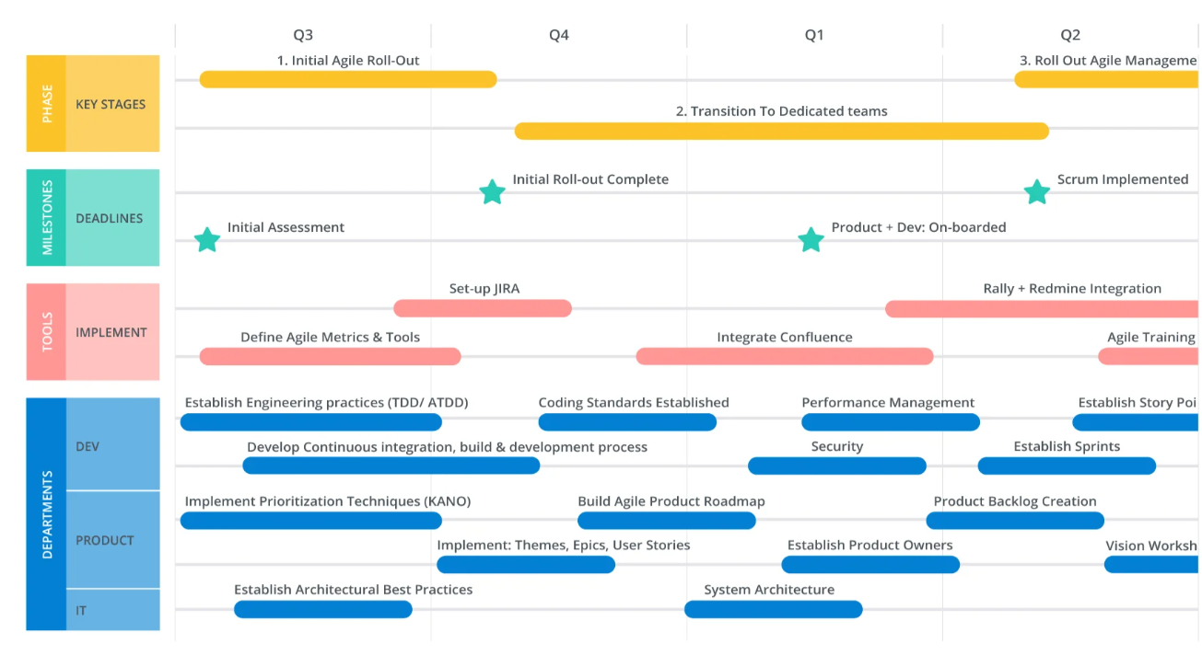Click the System Architecture bar
Screen dimensions: 1202x655
[x=774, y=609]
